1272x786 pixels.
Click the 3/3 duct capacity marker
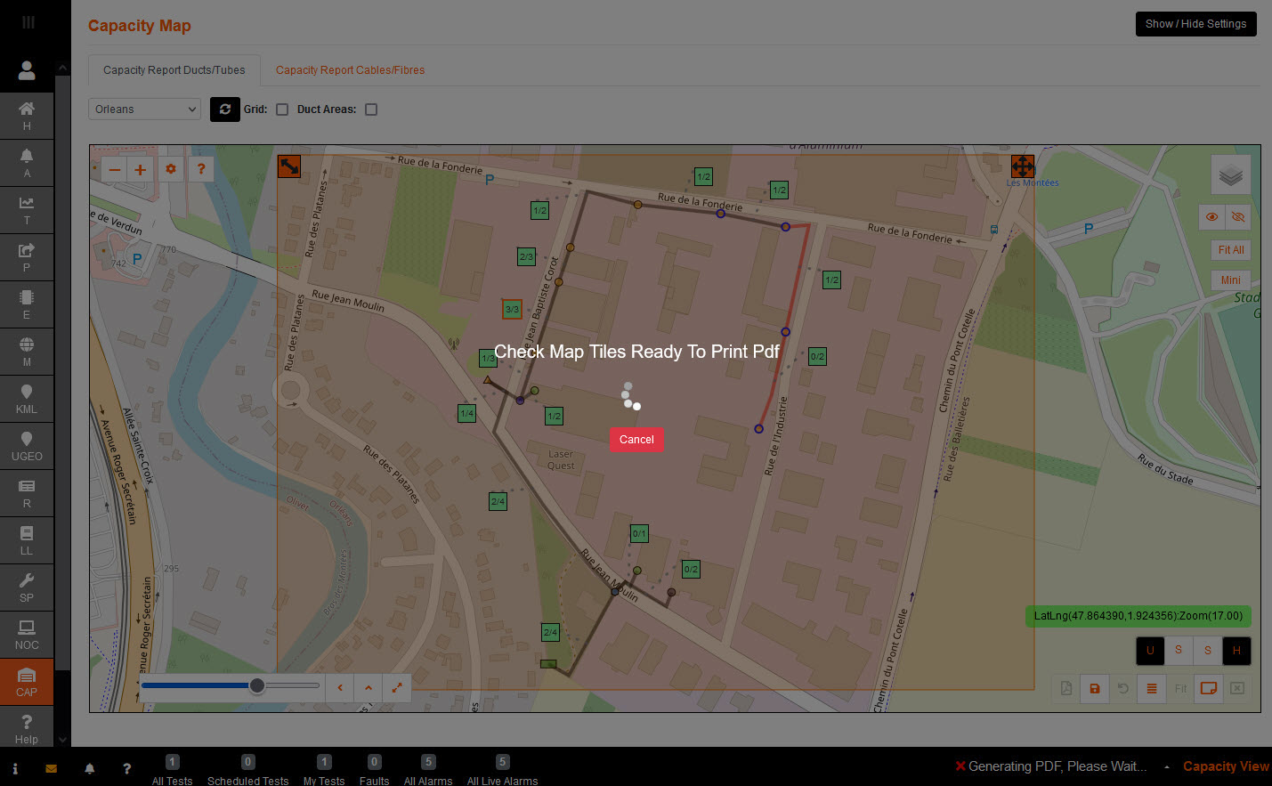click(512, 309)
